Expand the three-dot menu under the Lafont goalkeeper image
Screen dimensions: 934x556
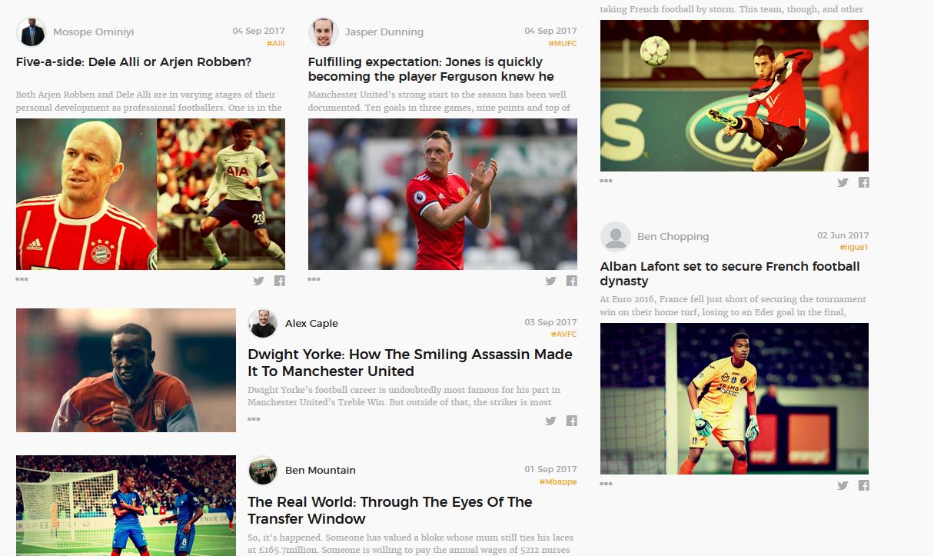[x=606, y=484]
